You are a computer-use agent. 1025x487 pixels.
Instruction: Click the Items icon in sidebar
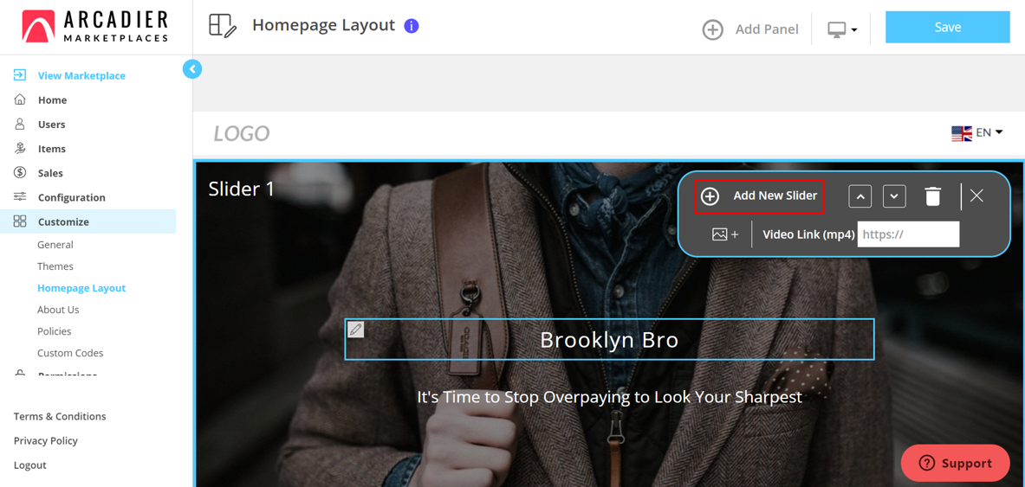click(x=20, y=148)
